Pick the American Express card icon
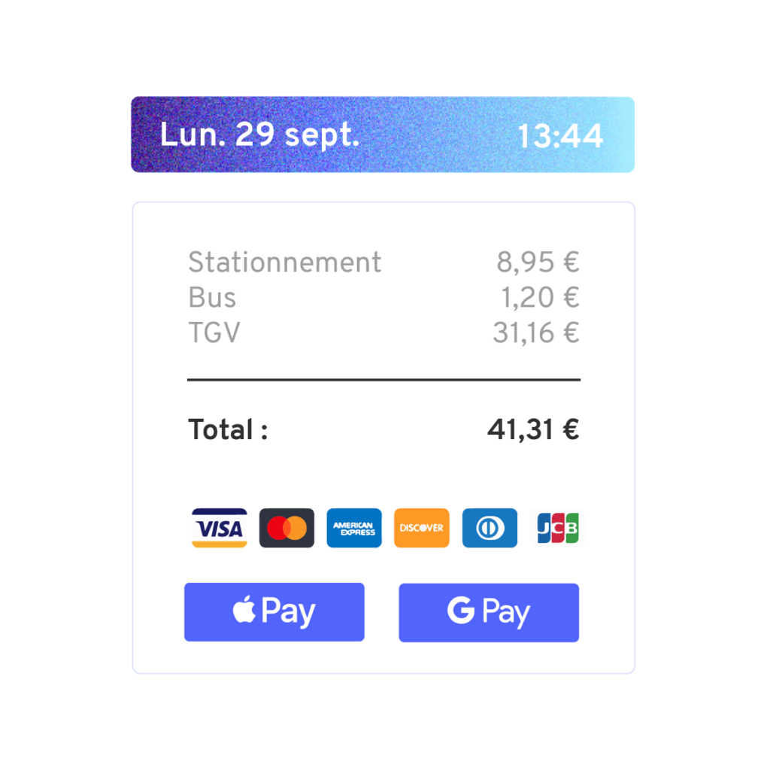The height and width of the screenshot is (770, 770). point(354,528)
